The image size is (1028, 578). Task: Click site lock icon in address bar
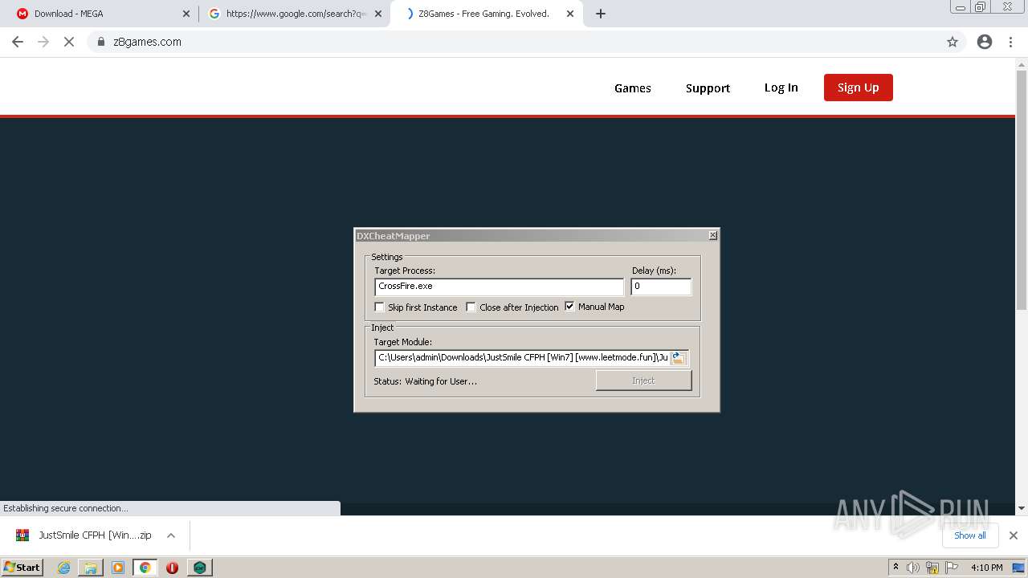tap(101, 42)
